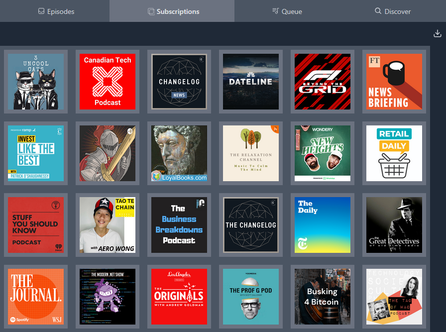The image size is (446, 332).
Task: Open The Relaxation Channel podcast
Action: (251, 153)
